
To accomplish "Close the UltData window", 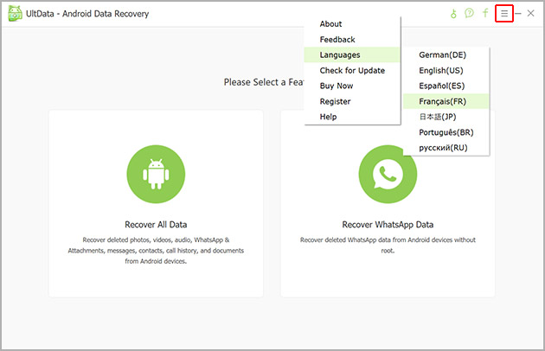I will [x=530, y=13].
